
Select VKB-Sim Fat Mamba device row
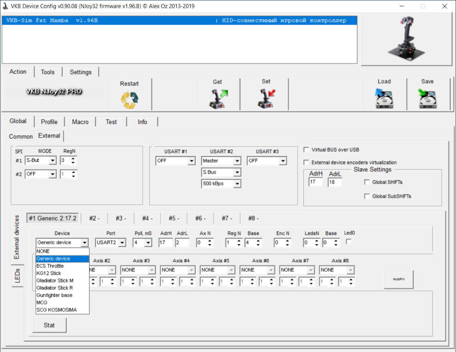(x=179, y=20)
